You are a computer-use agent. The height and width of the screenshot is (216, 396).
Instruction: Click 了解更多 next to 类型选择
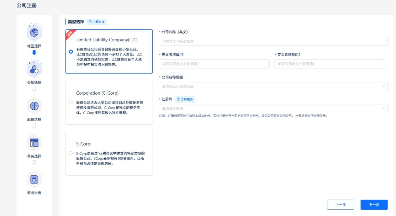97,22
